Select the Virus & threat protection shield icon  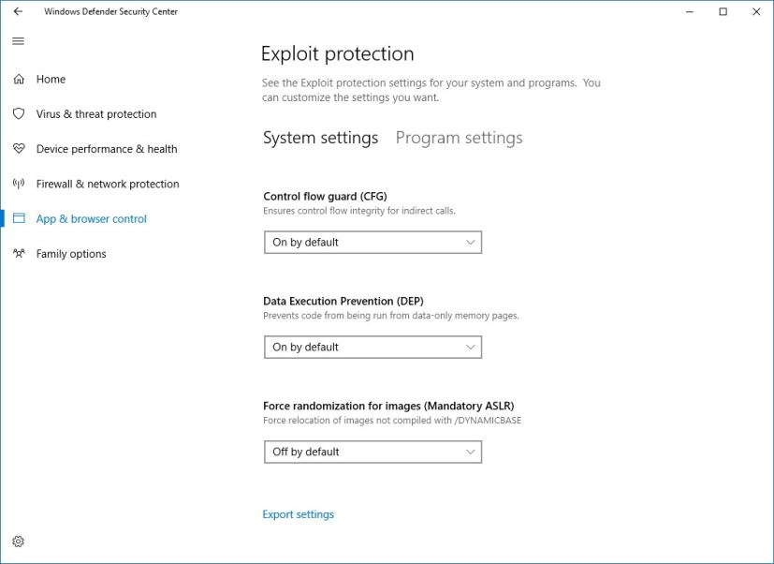click(x=18, y=113)
